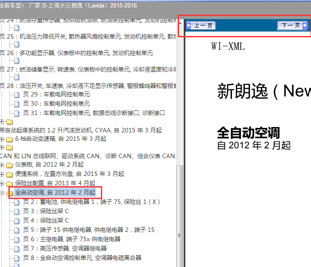The width and height of the screenshot is (311, 267).
Task: Click 全自动空调 heading in document view
Action: tap(248, 133)
